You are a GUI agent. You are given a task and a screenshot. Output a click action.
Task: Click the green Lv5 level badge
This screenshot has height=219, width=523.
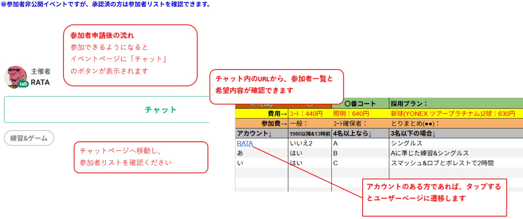pyautogui.click(x=23, y=84)
